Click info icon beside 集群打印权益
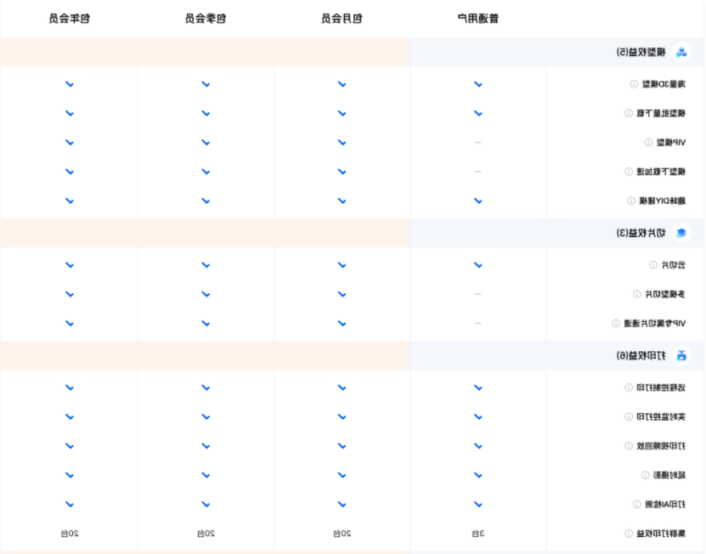 (629, 534)
